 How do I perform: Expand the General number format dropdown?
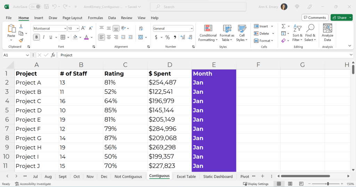[192, 29]
